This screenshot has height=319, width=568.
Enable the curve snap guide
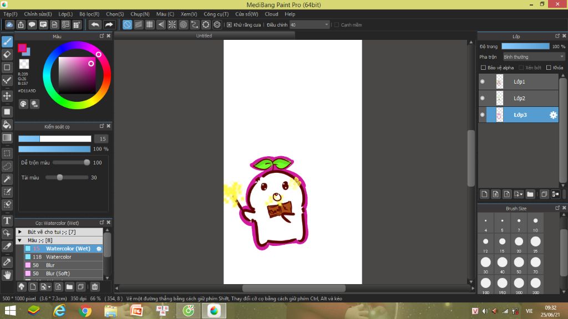195,24
